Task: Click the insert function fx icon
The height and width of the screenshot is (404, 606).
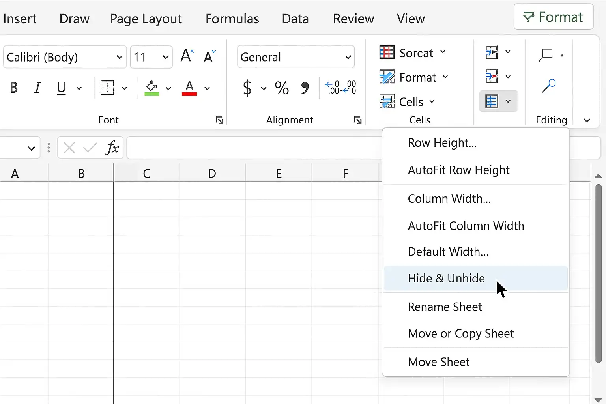Action: pyautogui.click(x=112, y=148)
